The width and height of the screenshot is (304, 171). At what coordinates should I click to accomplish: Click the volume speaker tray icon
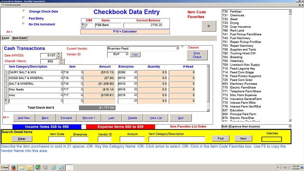click(x=289, y=168)
